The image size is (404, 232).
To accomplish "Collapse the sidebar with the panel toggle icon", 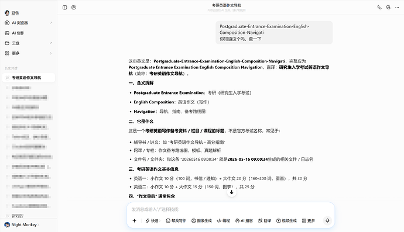I will tap(64, 8).
